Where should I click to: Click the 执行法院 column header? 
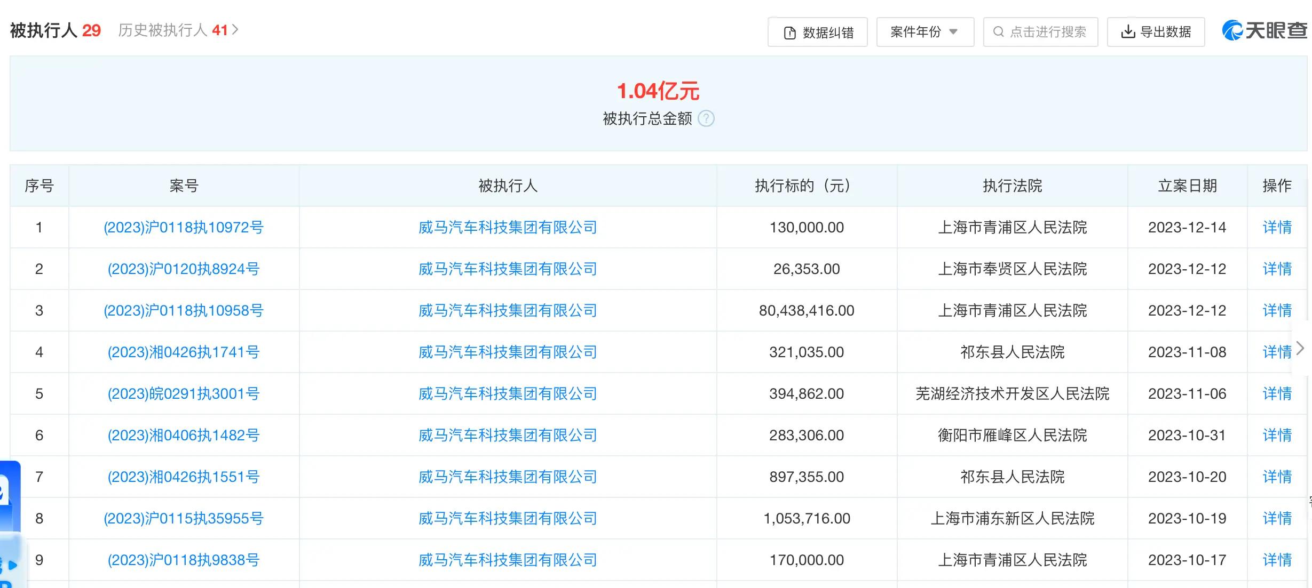click(1013, 186)
